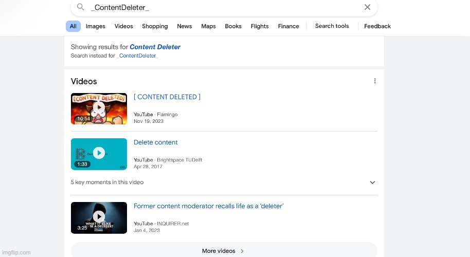
Task: Open the News tab
Action: click(184, 26)
